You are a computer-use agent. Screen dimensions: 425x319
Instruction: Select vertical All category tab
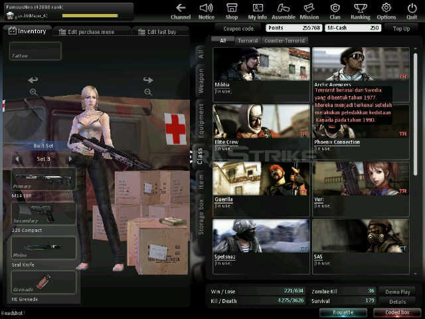point(201,54)
